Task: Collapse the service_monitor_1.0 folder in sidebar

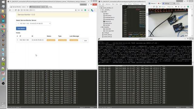Action: tap(100, 8)
